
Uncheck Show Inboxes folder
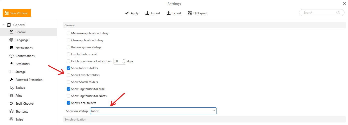pos(68,68)
